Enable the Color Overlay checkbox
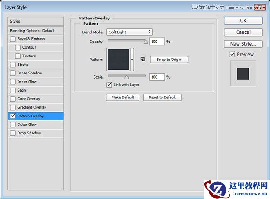 pos(13,99)
